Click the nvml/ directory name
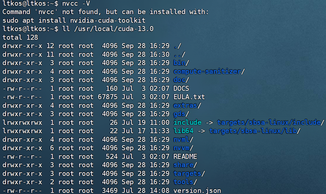This screenshot has height=194, width=326. [x=181, y=139]
